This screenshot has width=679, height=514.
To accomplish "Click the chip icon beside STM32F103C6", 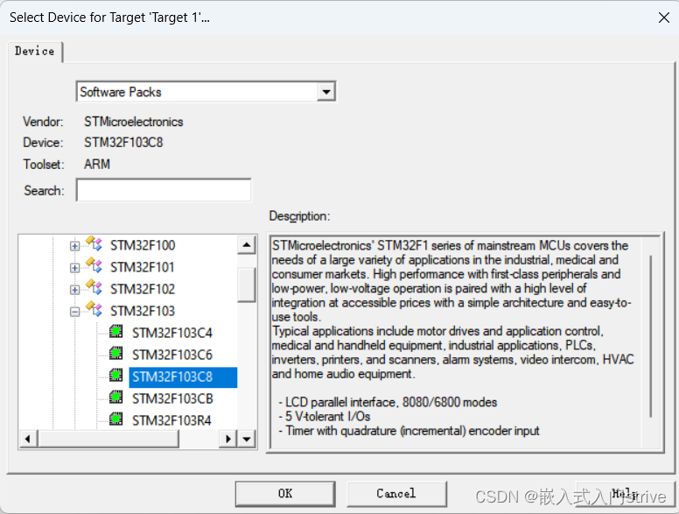I will 115,354.
